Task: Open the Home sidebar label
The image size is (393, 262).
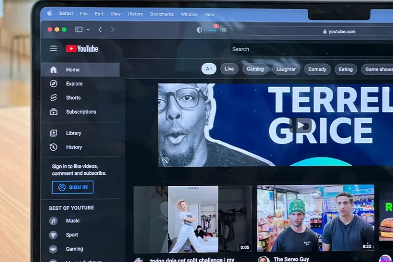Action: pyautogui.click(x=73, y=70)
